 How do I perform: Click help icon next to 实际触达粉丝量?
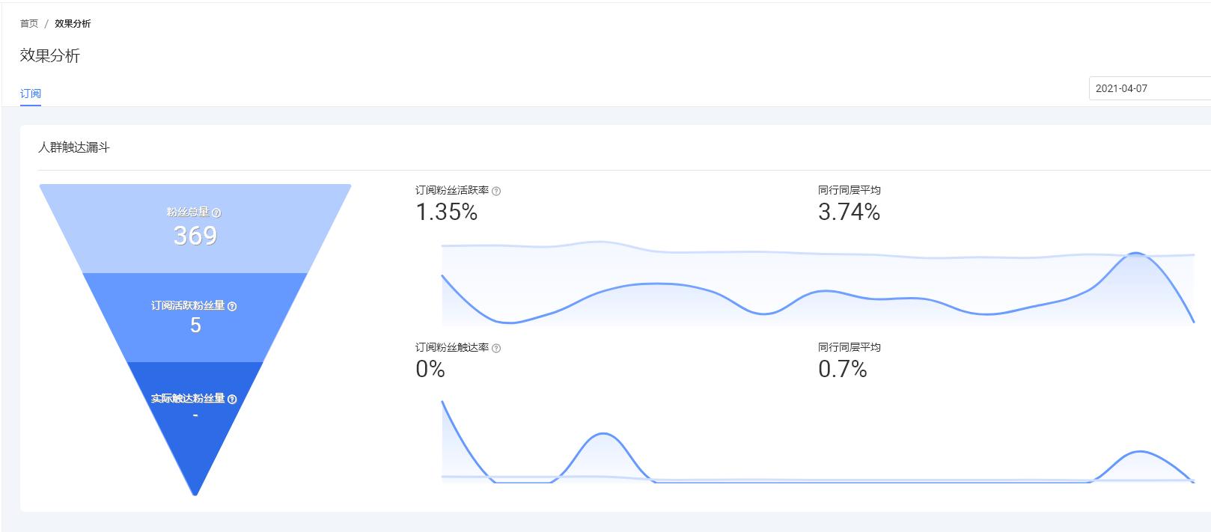232,399
